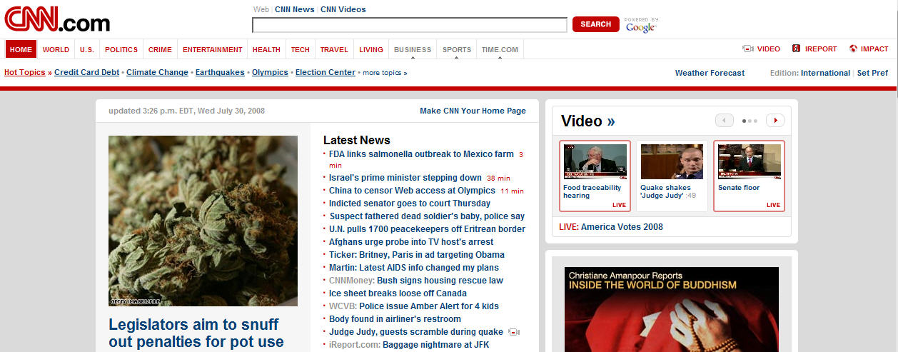The image size is (898, 352).
Task: Open the Weather Forecast link
Action: (x=710, y=73)
